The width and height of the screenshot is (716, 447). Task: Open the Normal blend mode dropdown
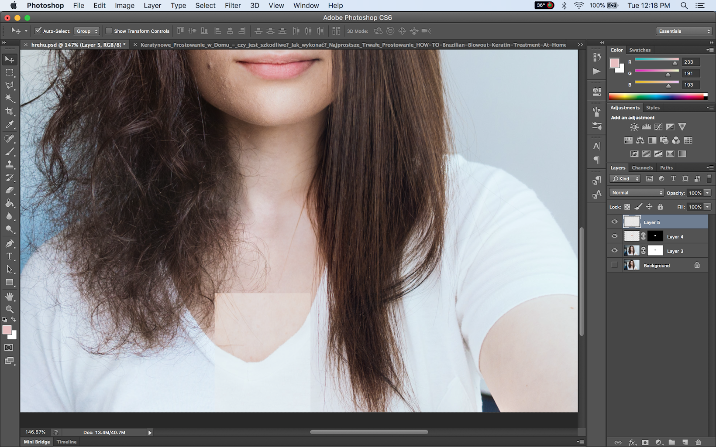[637, 193]
